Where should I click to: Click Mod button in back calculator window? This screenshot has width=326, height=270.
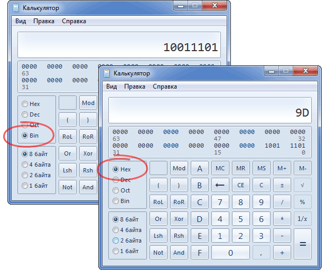pyautogui.click(x=88, y=103)
